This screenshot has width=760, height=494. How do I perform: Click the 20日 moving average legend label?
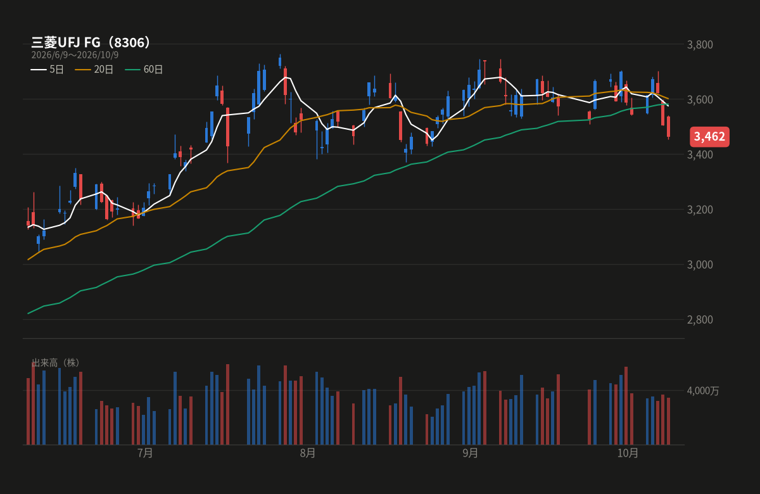pyautogui.click(x=103, y=70)
